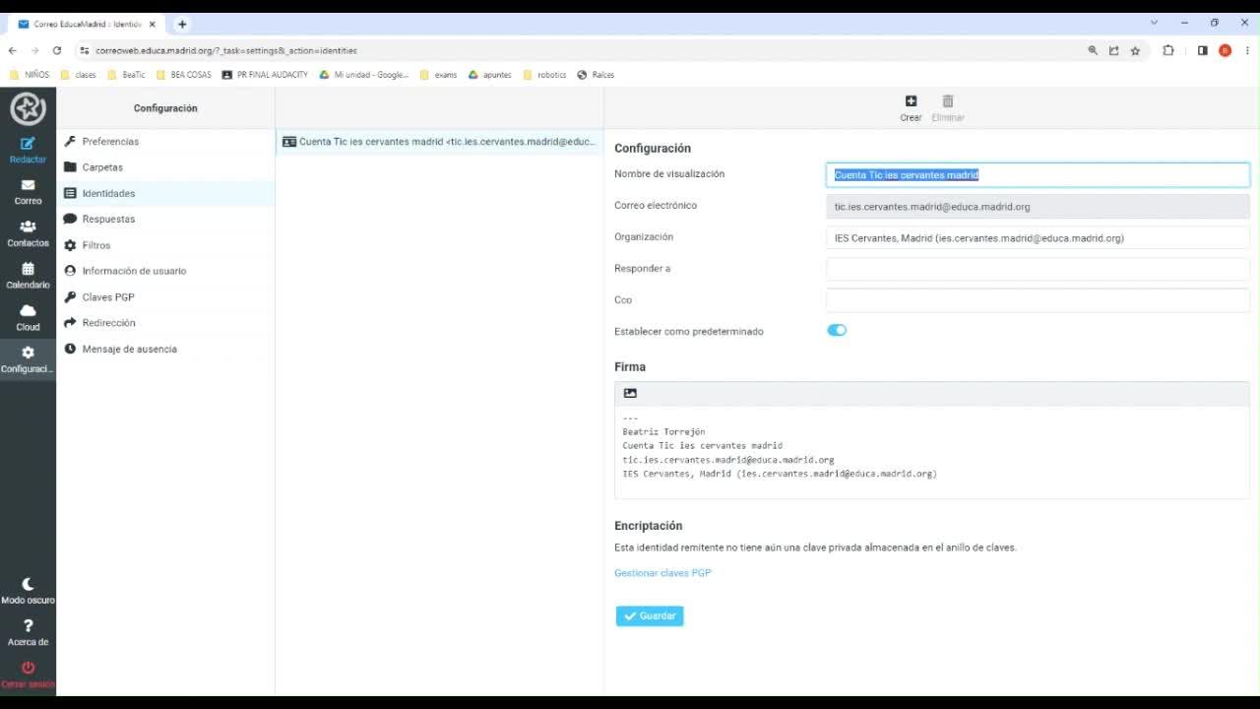Open Información de usuario section

165,271
